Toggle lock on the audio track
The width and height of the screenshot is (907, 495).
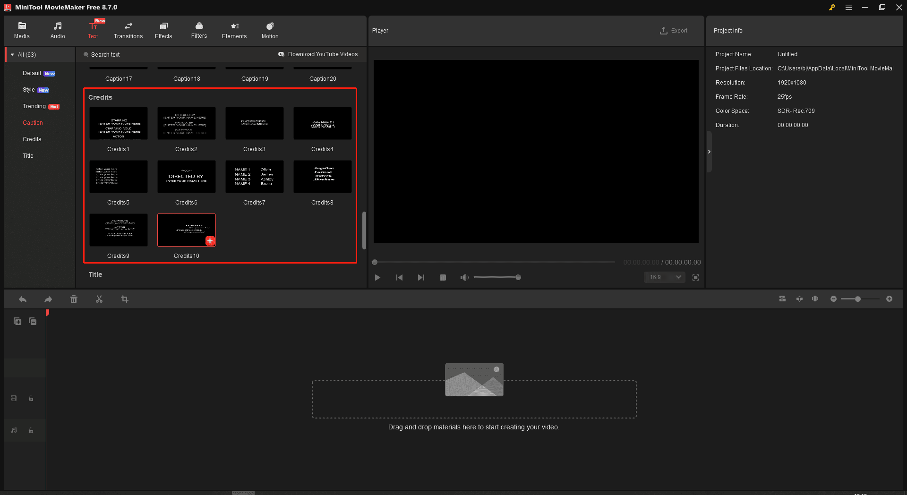click(31, 431)
